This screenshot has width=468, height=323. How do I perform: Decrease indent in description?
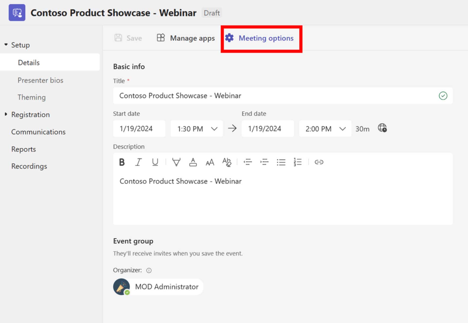(x=248, y=162)
